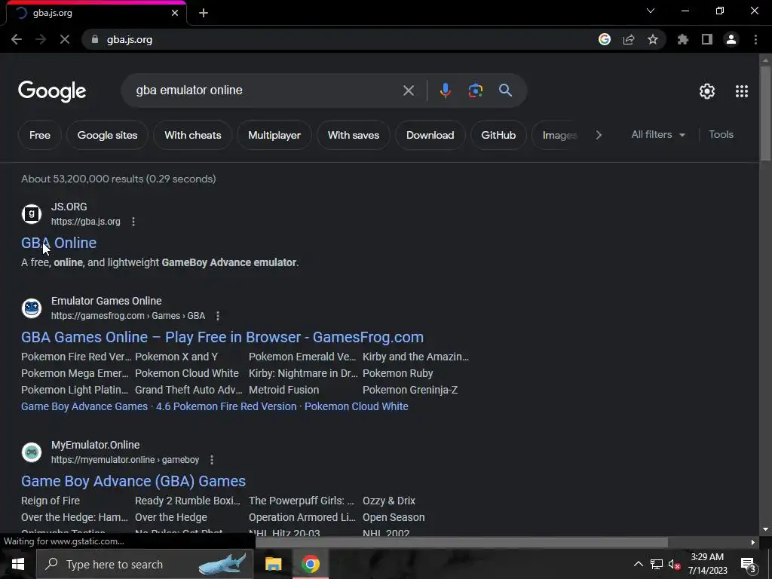Click the Pokemon Ruby text
This screenshot has height=579, width=772.
coord(398,374)
